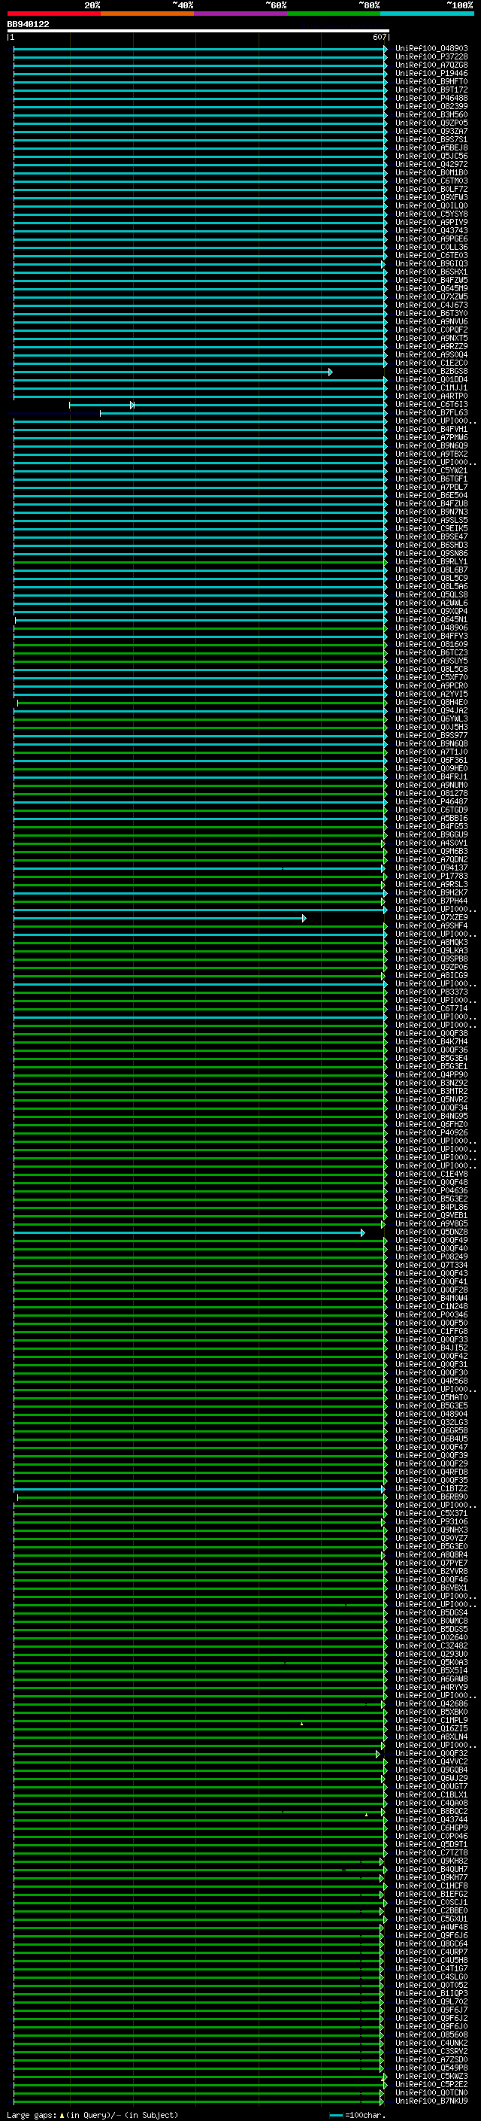This screenshot has height=2121, width=481.
Task: Open hit UniRef100_P37228
Action: (431, 57)
